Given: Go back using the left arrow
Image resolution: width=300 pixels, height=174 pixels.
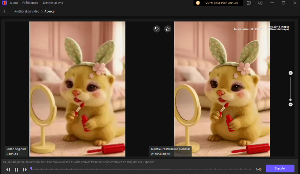Looking at the screenshot, I should tap(5, 11).
